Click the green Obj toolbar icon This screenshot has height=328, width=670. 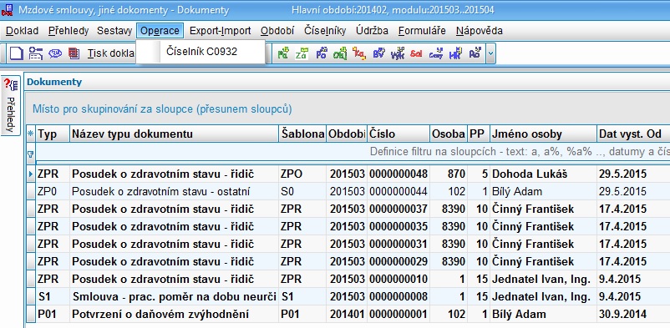(340, 53)
